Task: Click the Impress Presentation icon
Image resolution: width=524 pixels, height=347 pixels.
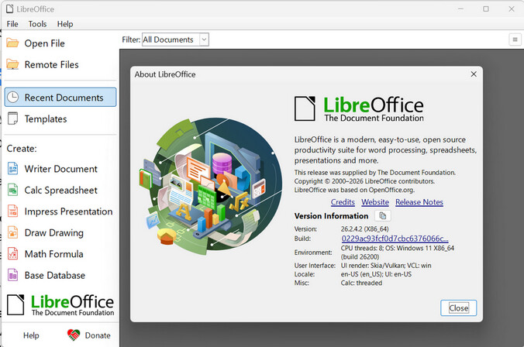Action: (12, 211)
